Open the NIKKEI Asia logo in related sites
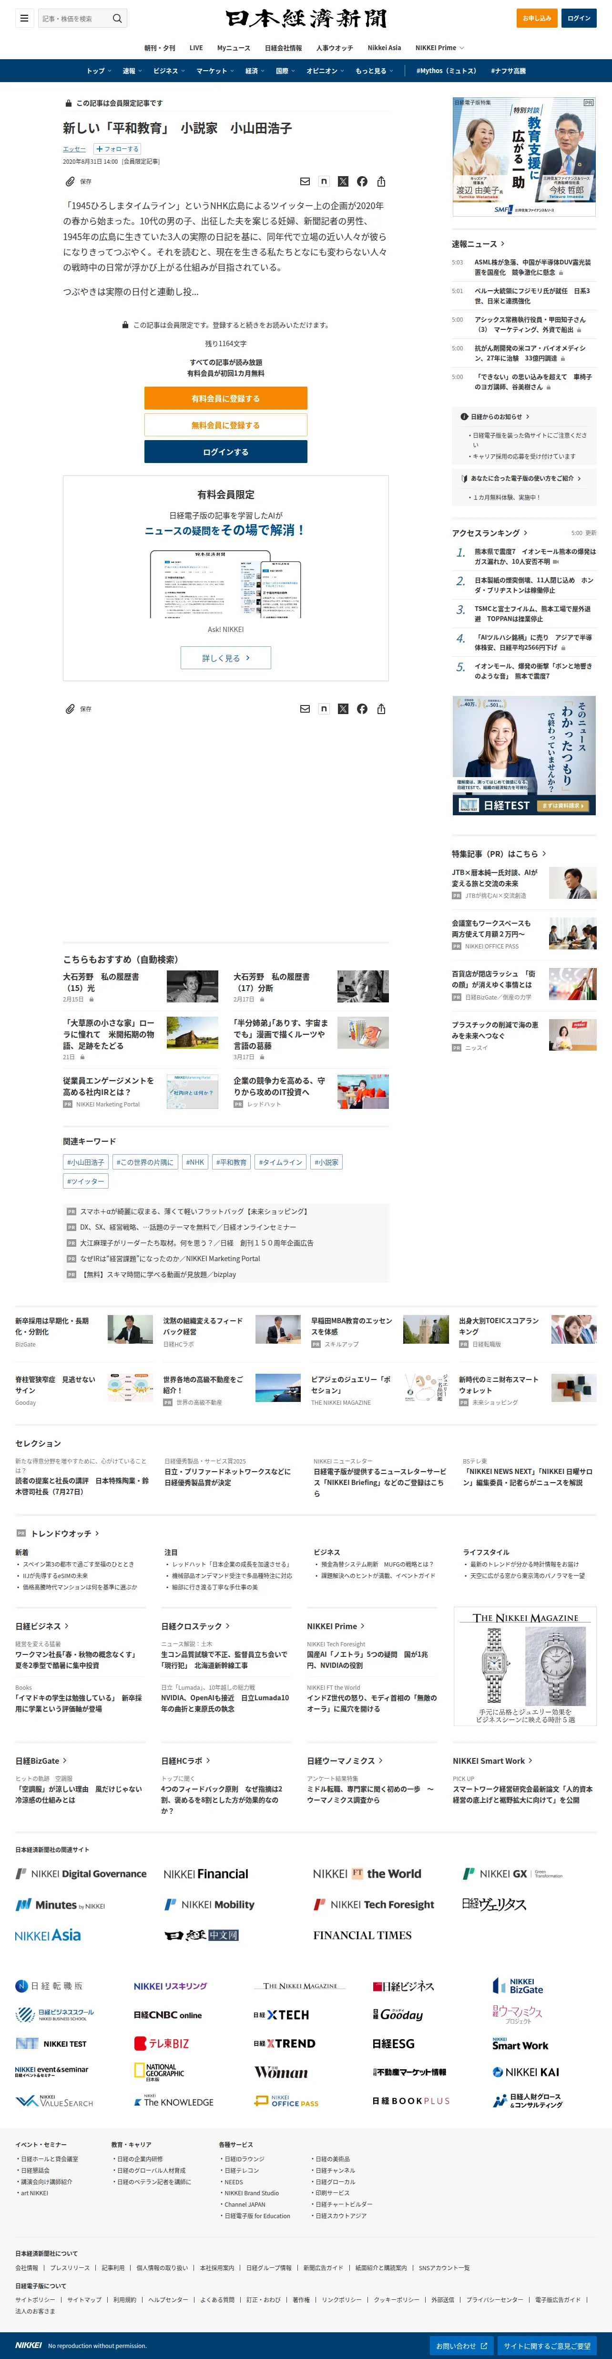The height and width of the screenshot is (2359, 612). coord(48,1935)
